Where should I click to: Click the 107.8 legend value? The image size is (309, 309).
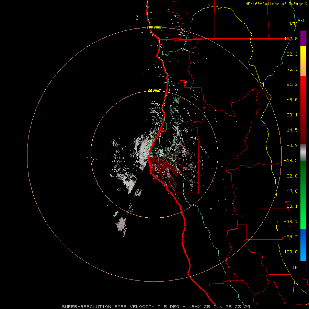(291, 39)
